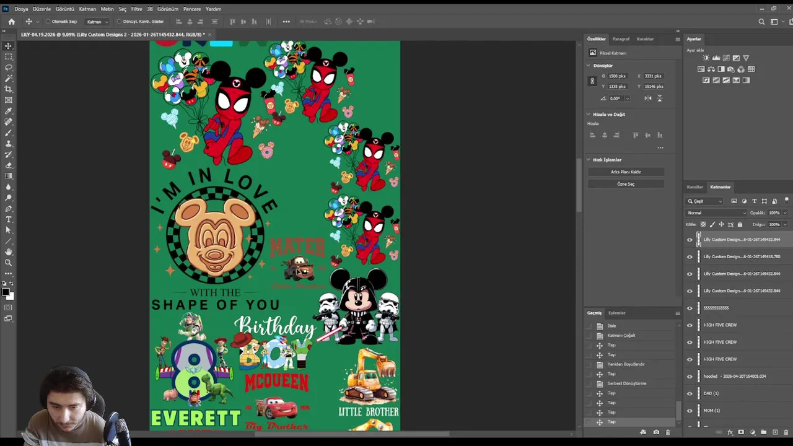Open the Normal blend mode dropdown
The image size is (793, 446).
point(716,213)
